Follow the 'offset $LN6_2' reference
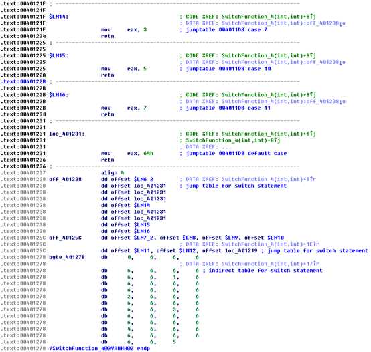 (132, 179)
